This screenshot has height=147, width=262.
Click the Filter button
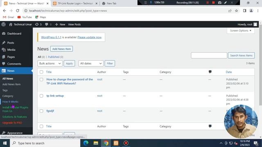110,64
